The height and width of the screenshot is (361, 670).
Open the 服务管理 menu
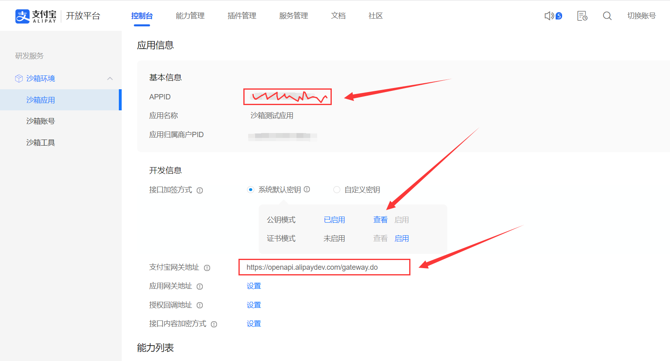(x=294, y=16)
